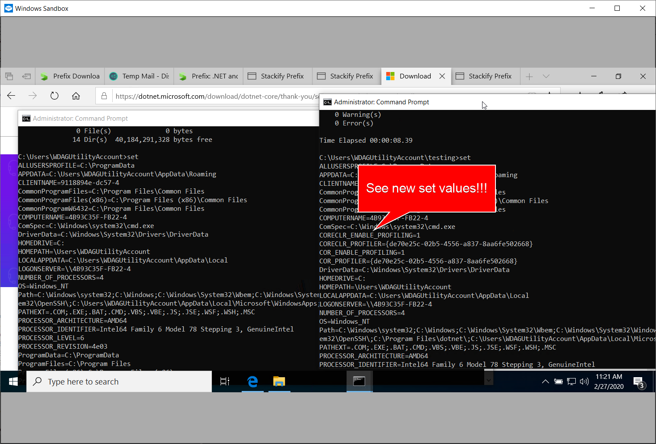
Task: Minimize the Edge browser window
Action: [594, 76]
